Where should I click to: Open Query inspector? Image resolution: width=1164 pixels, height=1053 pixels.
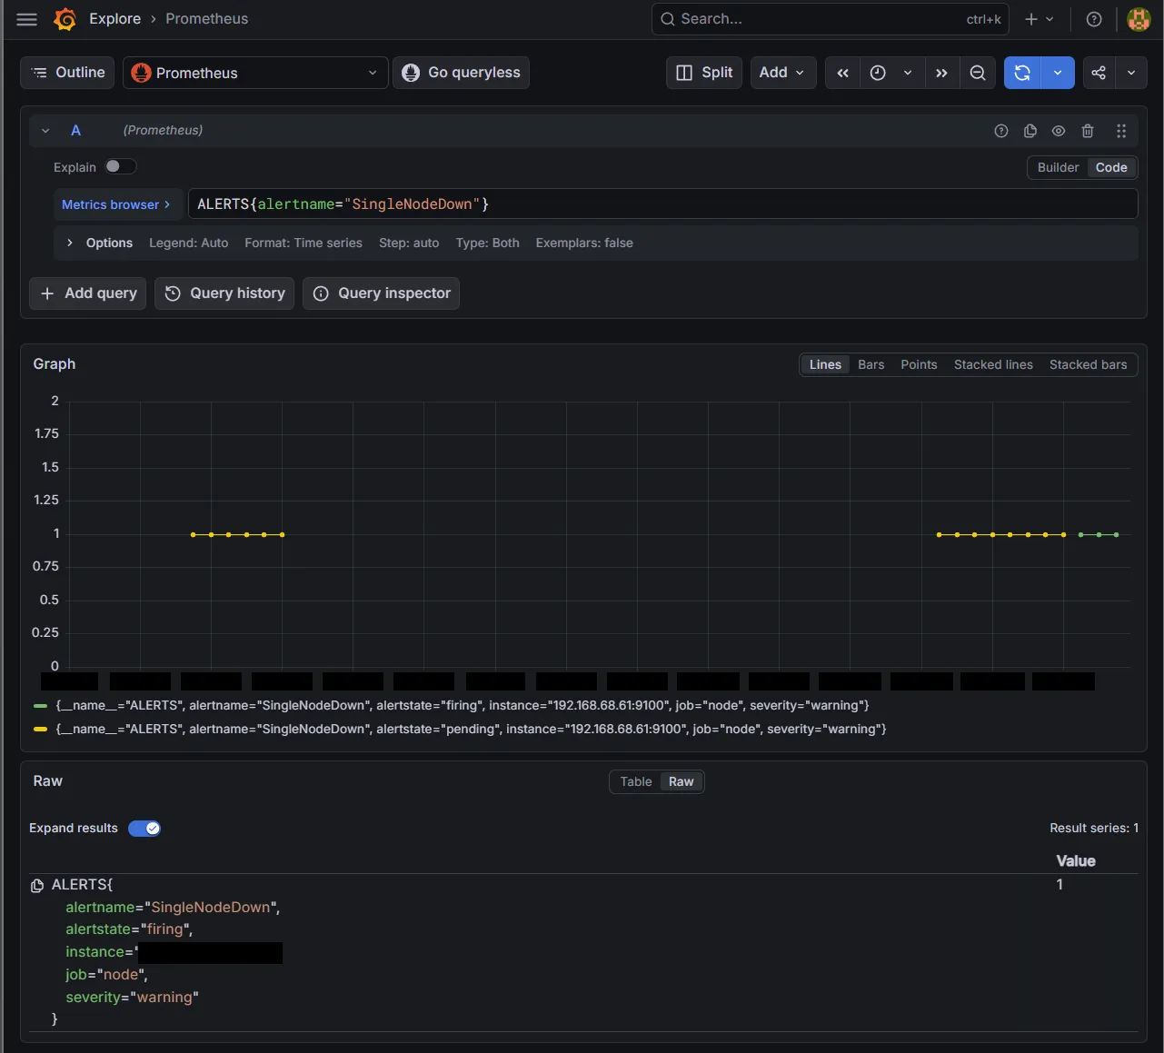(382, 293)
